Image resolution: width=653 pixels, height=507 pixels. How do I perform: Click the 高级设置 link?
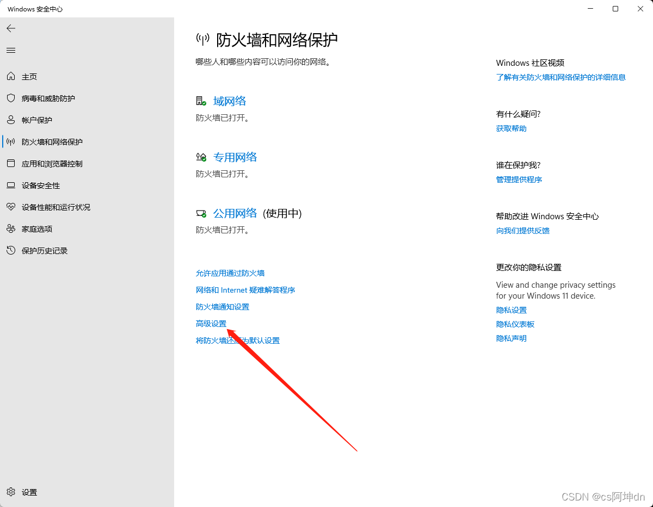[x=211, y=324]
